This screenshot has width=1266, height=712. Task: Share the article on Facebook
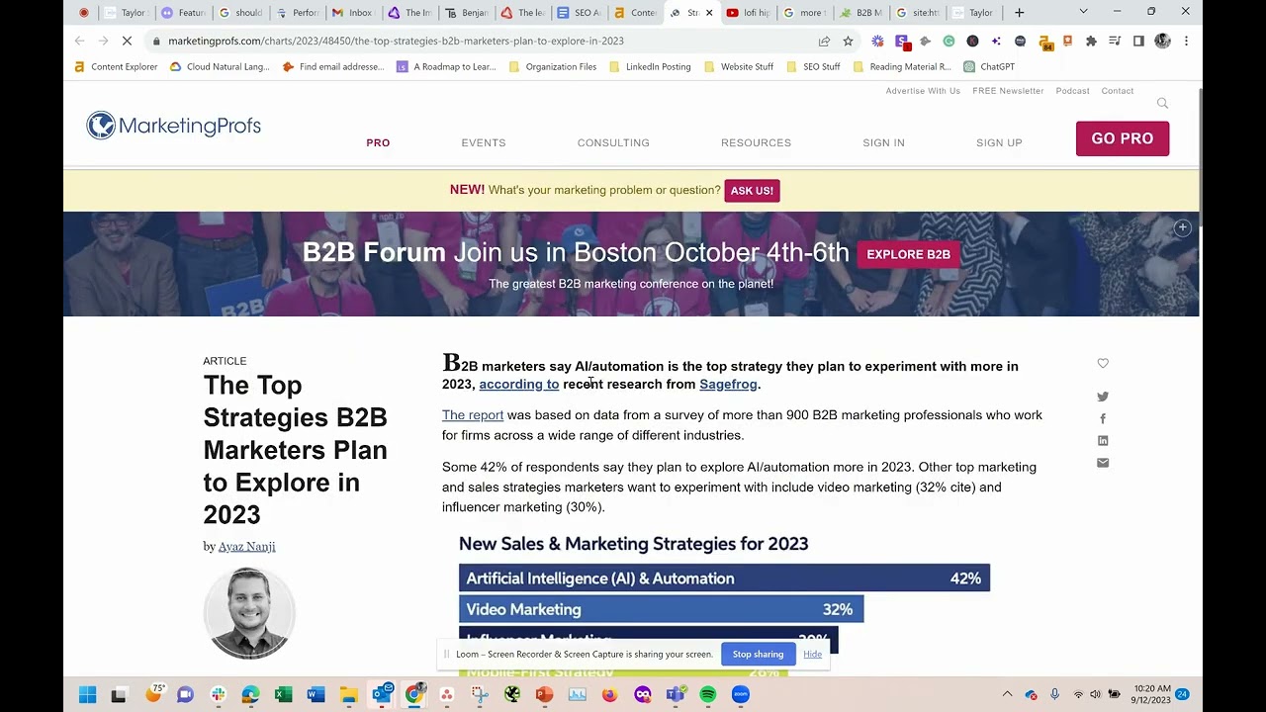1103,419
